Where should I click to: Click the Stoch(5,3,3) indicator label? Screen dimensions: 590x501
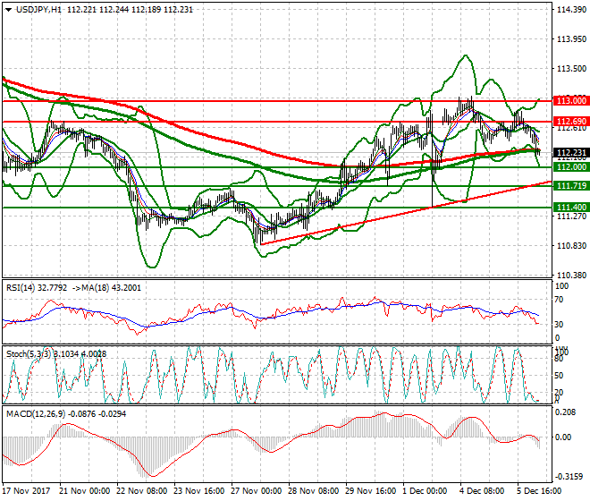coord(29,354)
